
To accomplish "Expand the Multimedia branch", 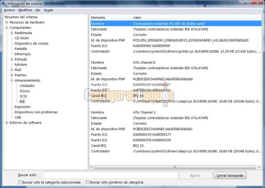I will (x=12, y=33).
